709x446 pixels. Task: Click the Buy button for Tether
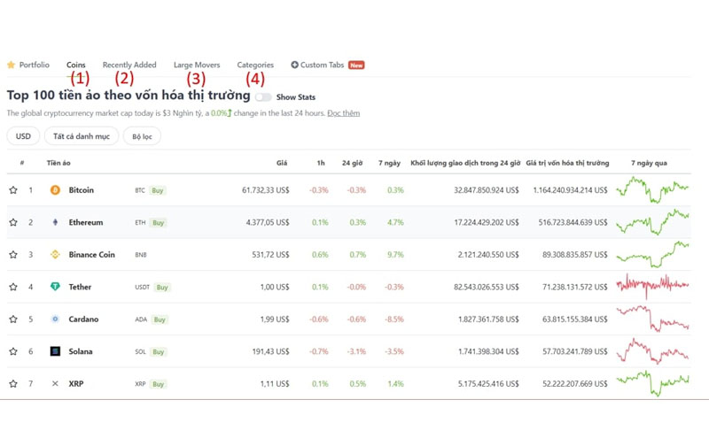(x=162, y=287)
